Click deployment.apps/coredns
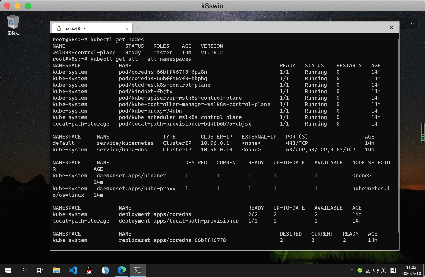The image size is (425, 277). [x=155, y=214]
